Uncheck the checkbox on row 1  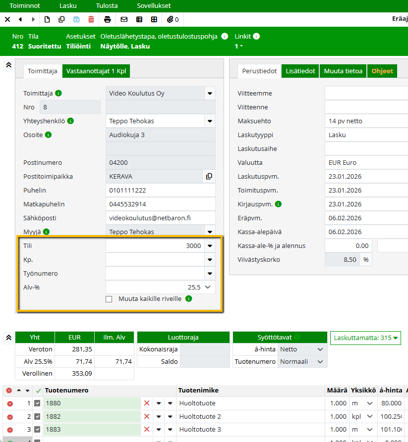point(37,404)
